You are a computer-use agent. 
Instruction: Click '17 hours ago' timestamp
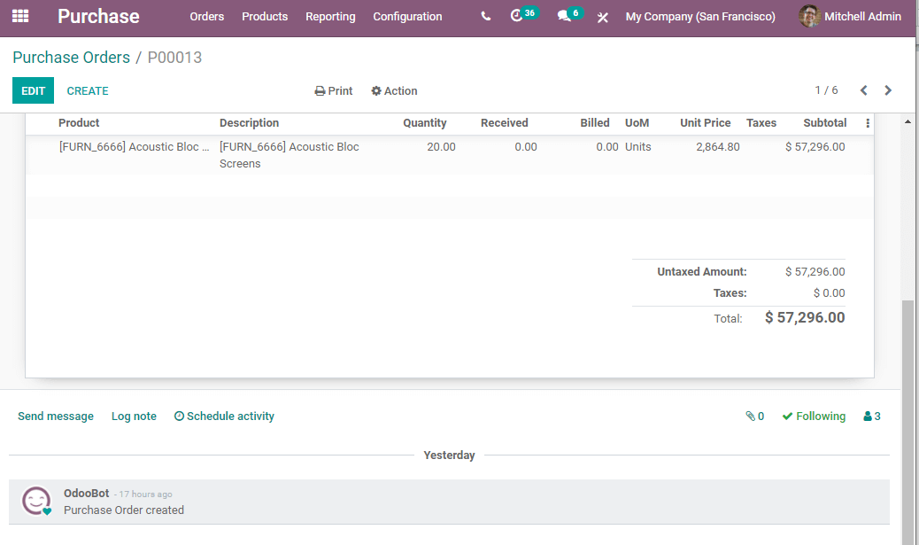click(x=145, y=494)
